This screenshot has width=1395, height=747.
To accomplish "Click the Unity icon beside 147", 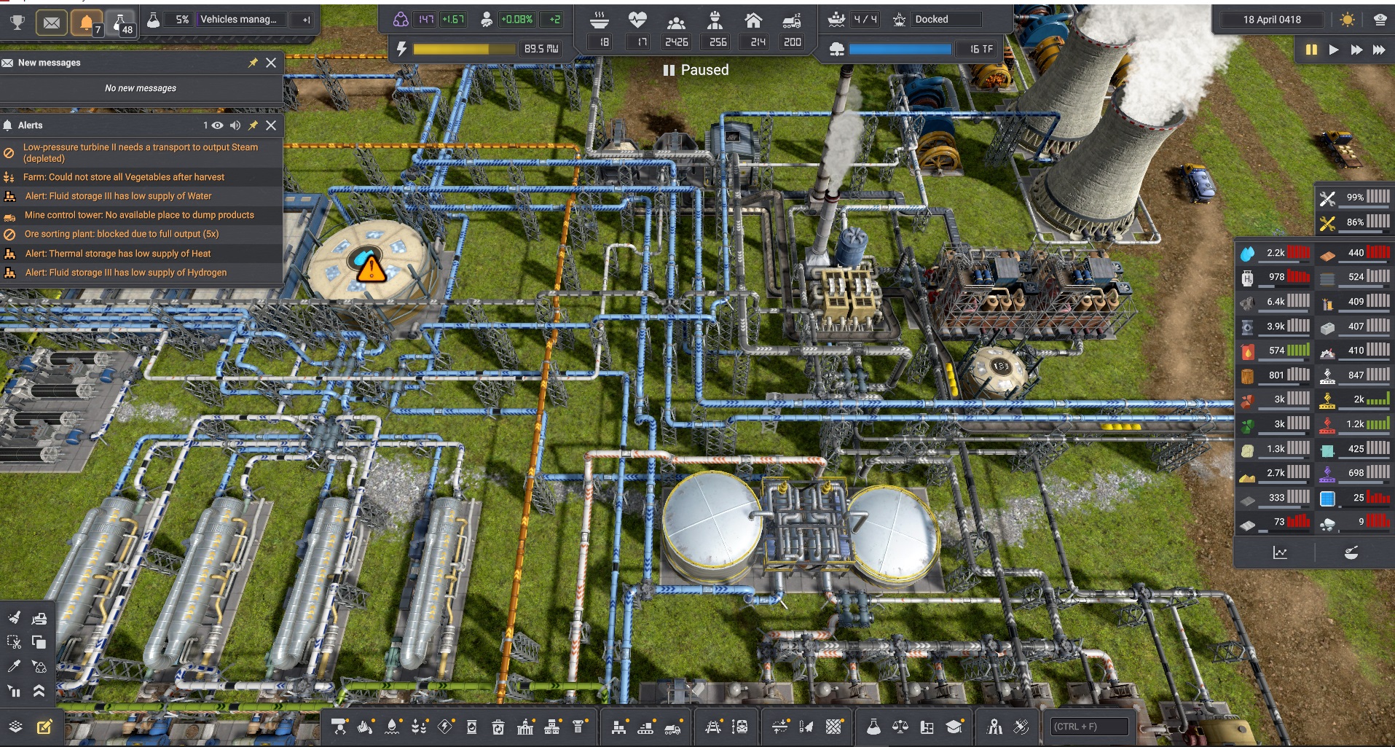I will [x=401, y=20].
